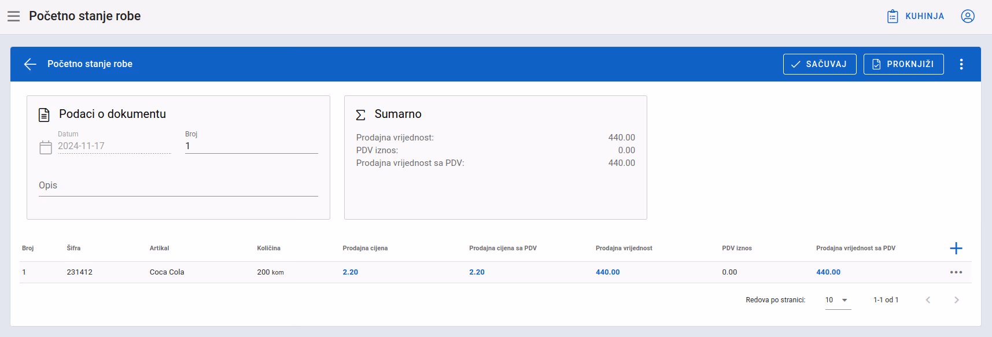Viewport: 992px width, 337px height.
Task: Open the user account profile icon
Action: coord(968,16)
